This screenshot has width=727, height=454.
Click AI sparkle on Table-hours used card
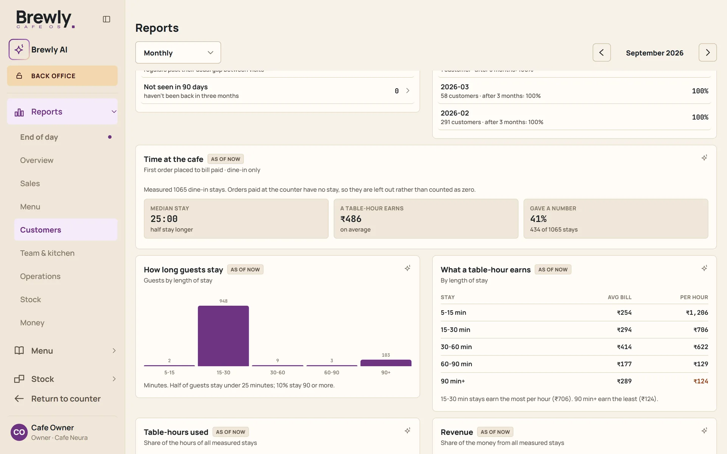click(x=407, y=431)
